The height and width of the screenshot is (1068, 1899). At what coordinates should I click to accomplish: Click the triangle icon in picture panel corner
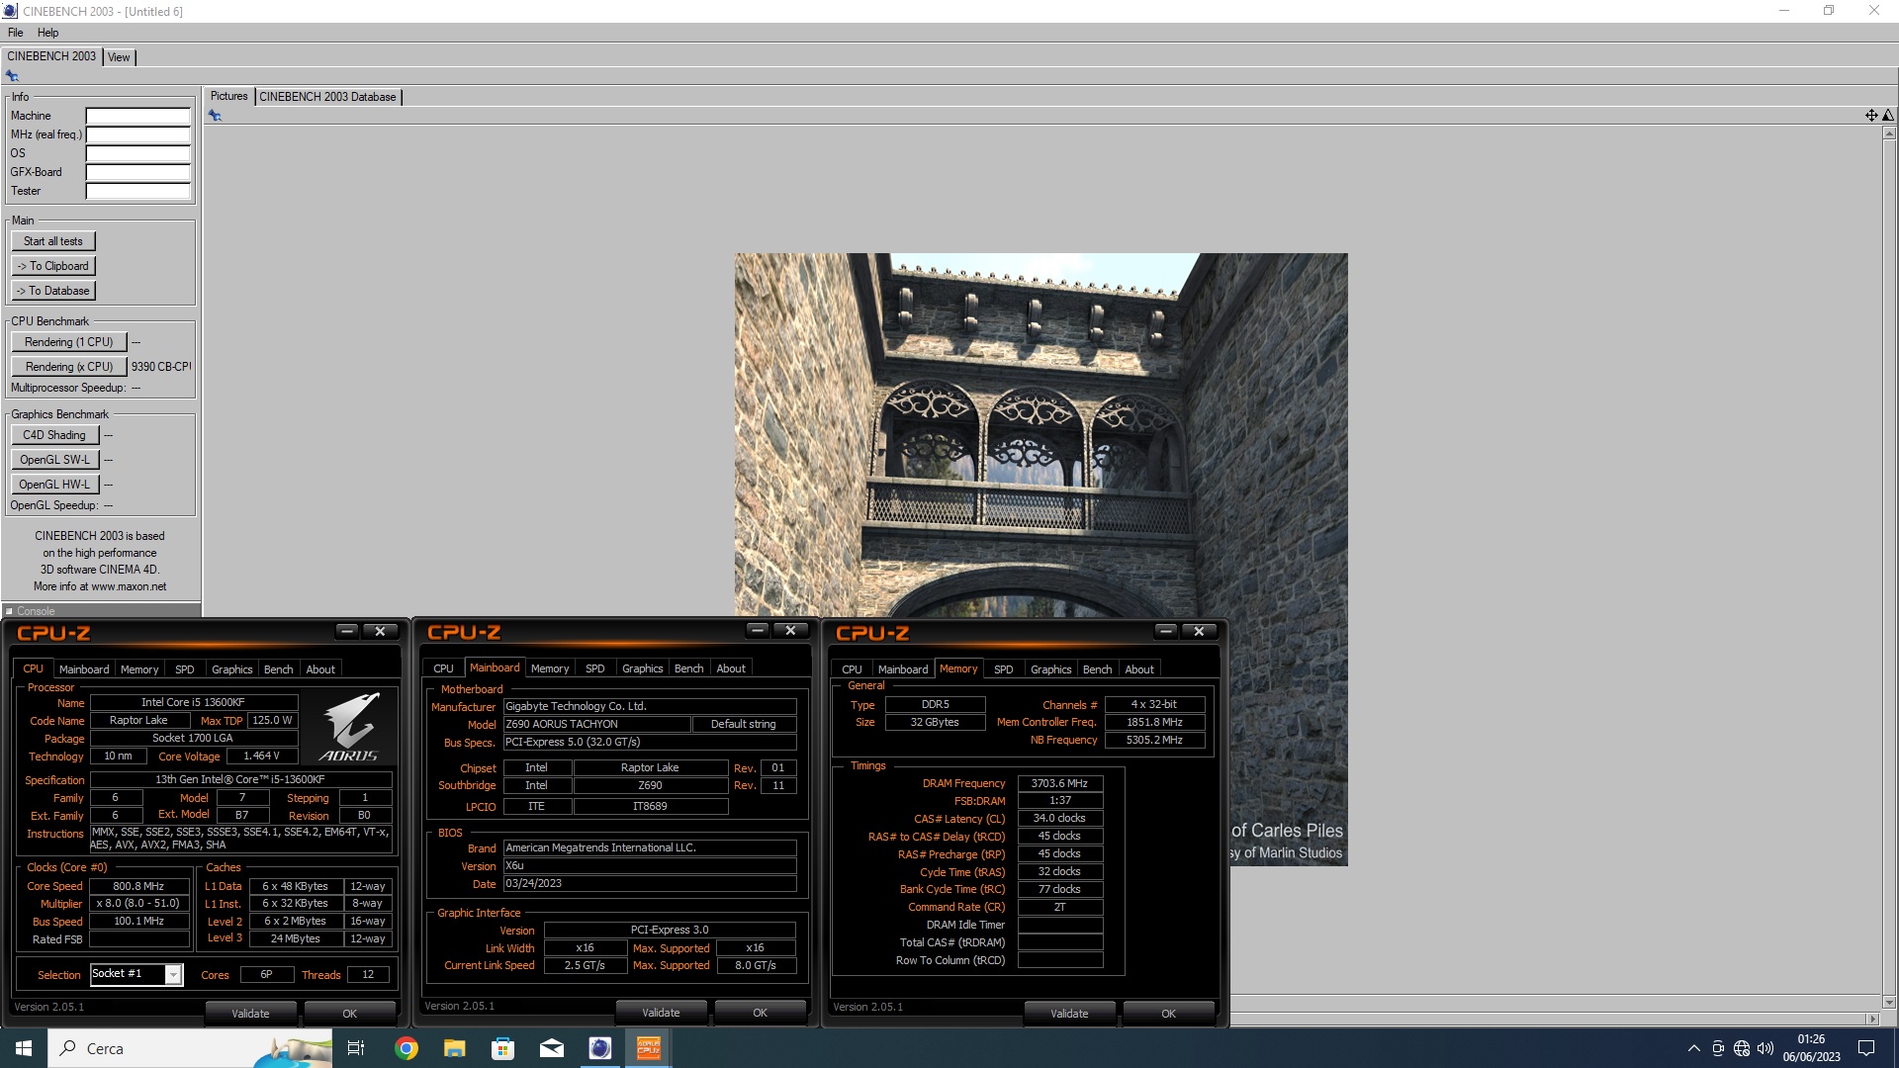1887,116
